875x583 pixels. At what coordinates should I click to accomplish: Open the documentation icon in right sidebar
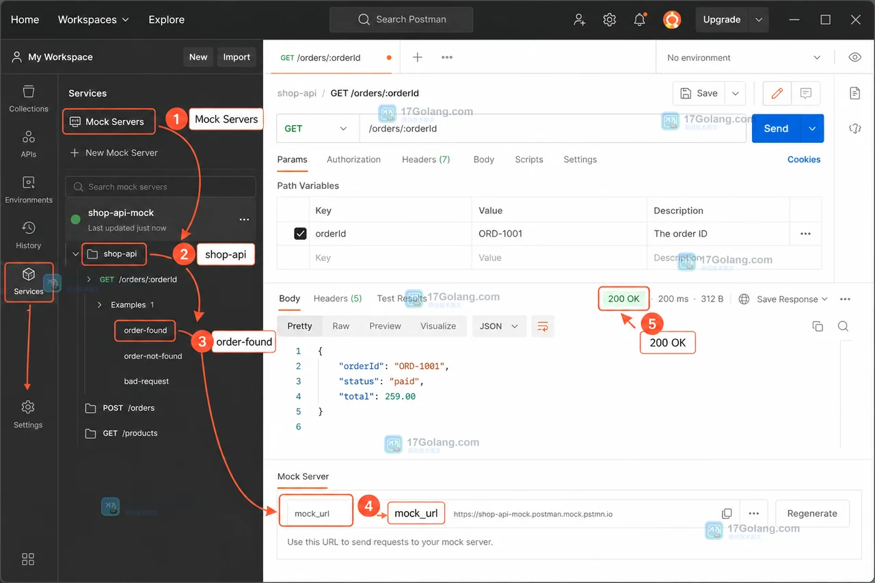(x=854, y=93)
